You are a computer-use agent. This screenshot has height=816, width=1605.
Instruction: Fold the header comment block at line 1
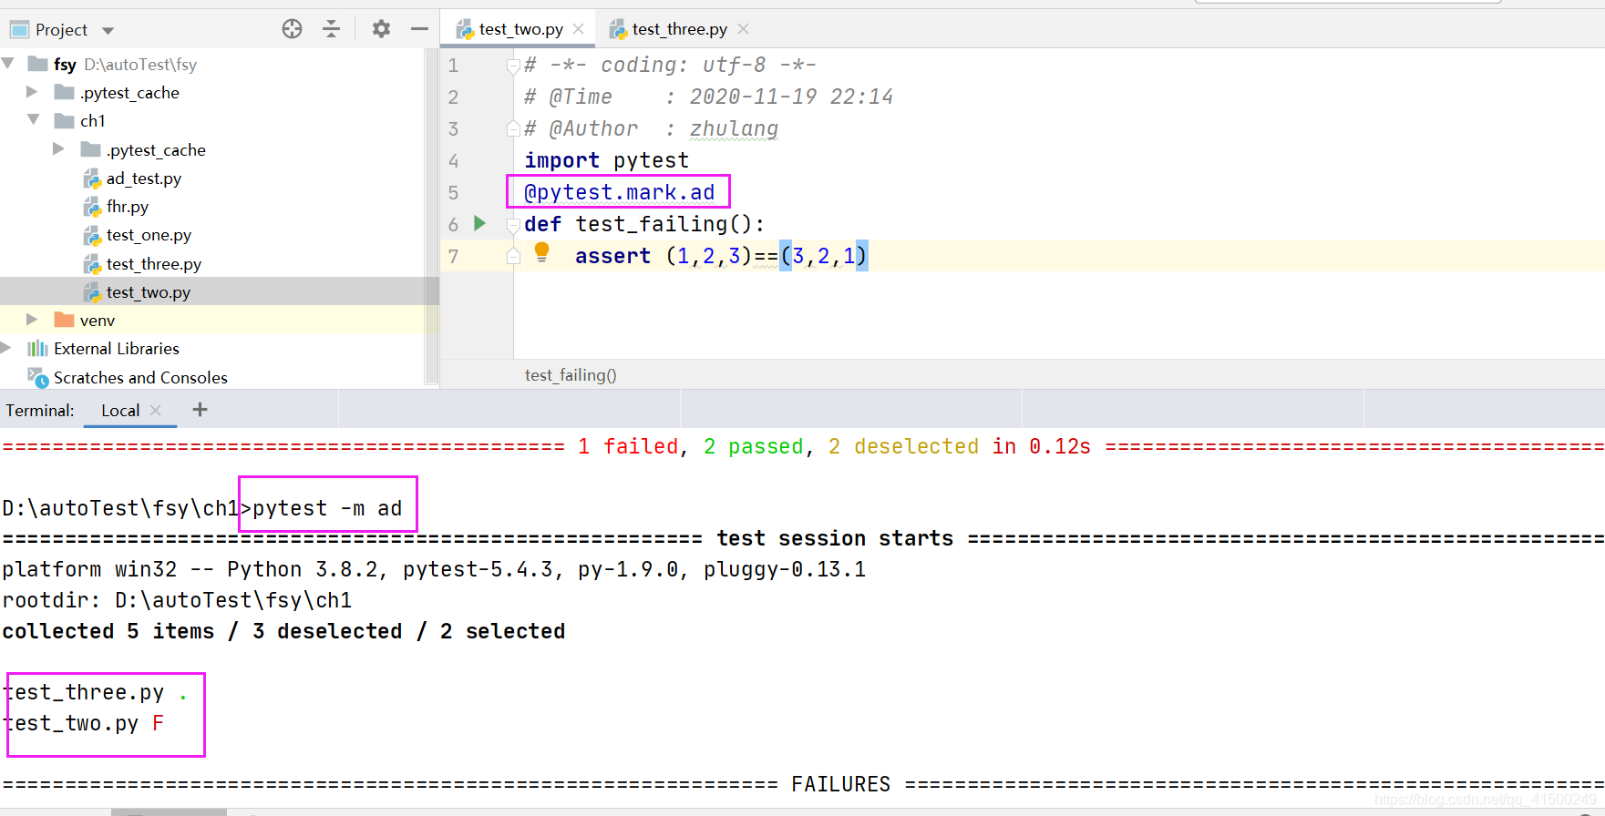point(513,66)
